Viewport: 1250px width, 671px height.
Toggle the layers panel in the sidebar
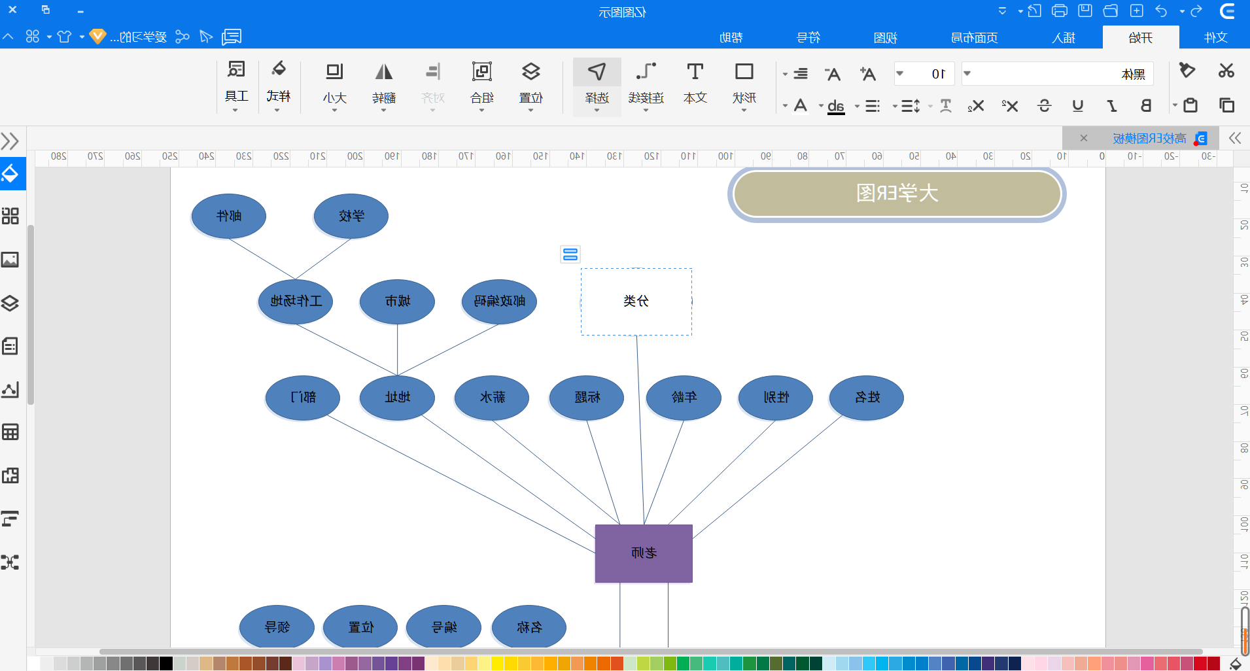click(10, 303)
